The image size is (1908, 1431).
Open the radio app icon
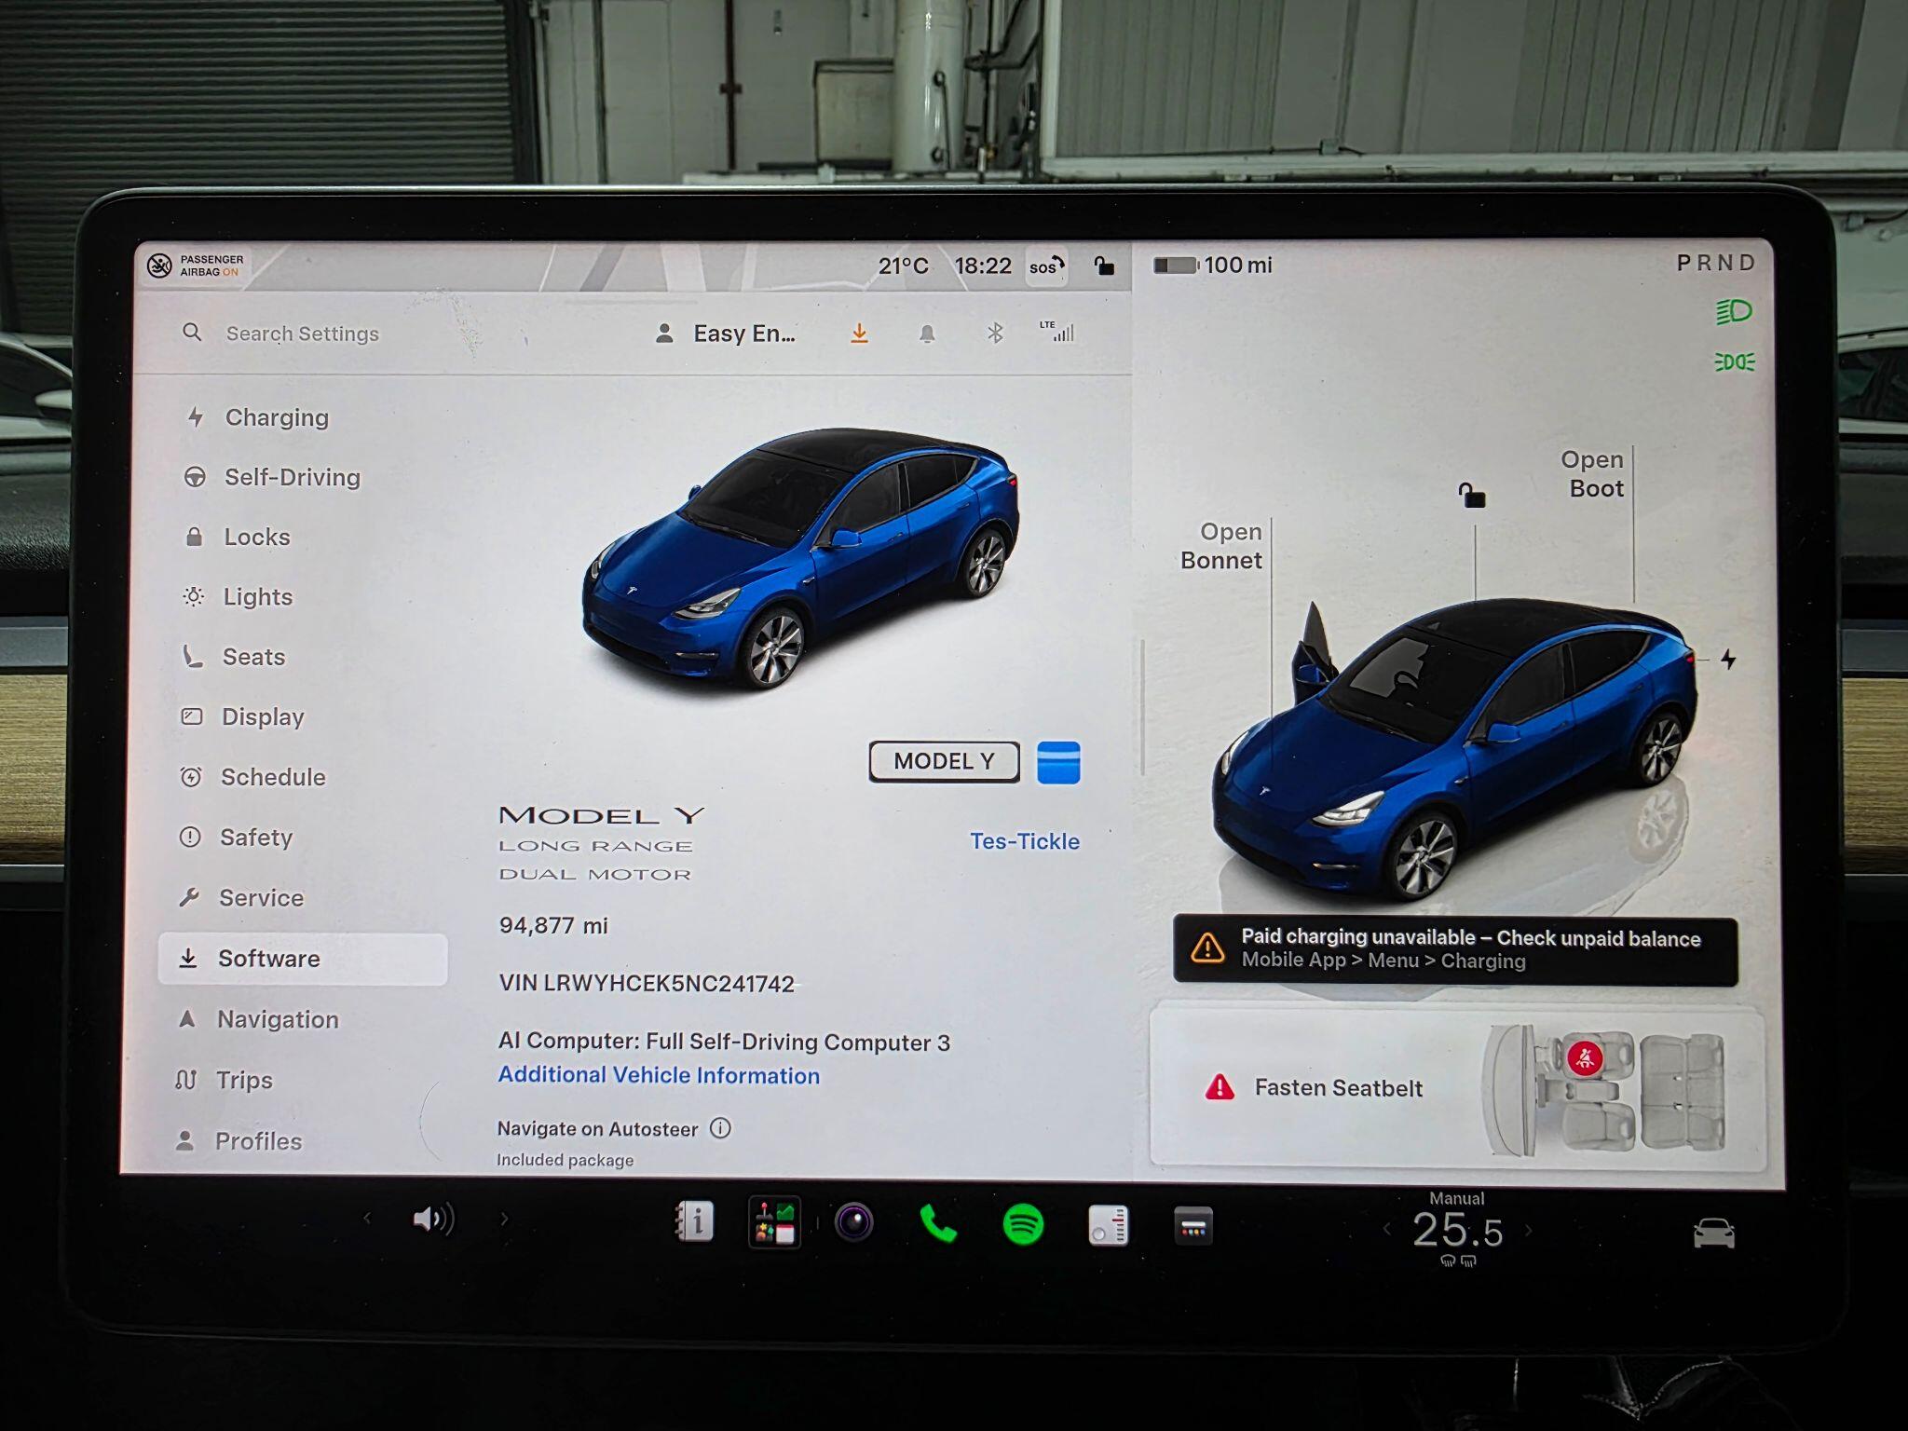[x=1108, y=1225]
